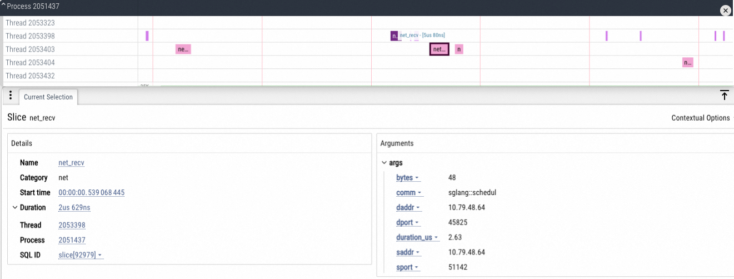
Task: Click the sglang::schedul comm value
Action: click(x=472, y=193)
